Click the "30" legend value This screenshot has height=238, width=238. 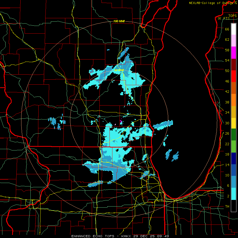pyautogui.click(x=227, y=123)
